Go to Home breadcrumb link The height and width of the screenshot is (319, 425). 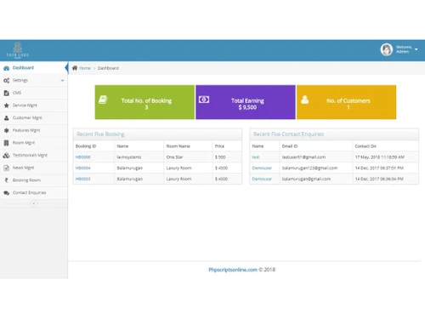pyautogui.click(x=85, y=68)
